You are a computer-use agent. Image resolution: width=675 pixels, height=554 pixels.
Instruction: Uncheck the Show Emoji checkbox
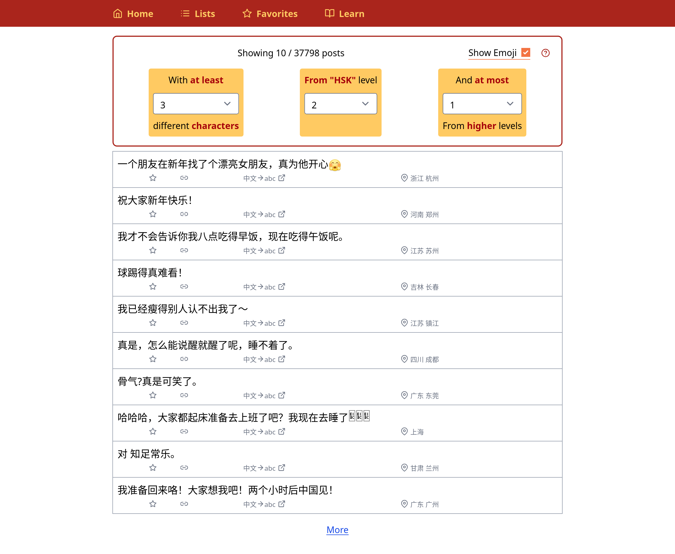point(525,52)
